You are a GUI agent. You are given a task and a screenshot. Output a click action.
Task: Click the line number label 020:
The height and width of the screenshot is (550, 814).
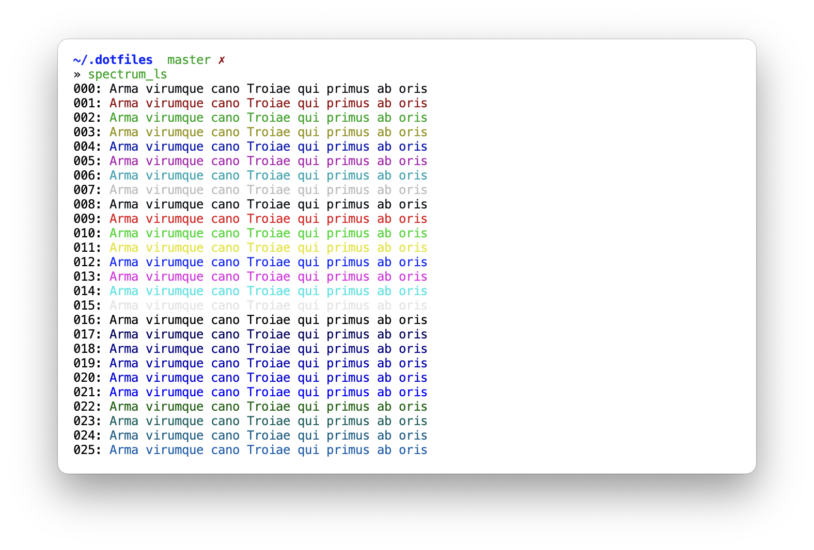tap(87, 378)
